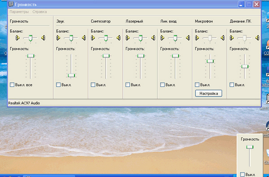This screenshot has height=177, width=269.
Task: Click right speaker icon in Лазерный column
Action: (x=153, y=38)
